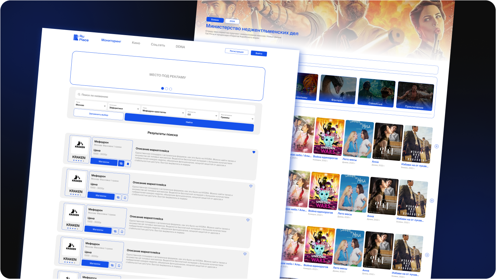Open the Министерство неджентльменских дел movie title

click(252, 29)
